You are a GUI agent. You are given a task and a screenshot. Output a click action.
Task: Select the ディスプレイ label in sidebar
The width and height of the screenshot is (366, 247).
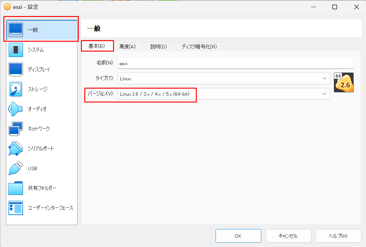click(39, 69)
